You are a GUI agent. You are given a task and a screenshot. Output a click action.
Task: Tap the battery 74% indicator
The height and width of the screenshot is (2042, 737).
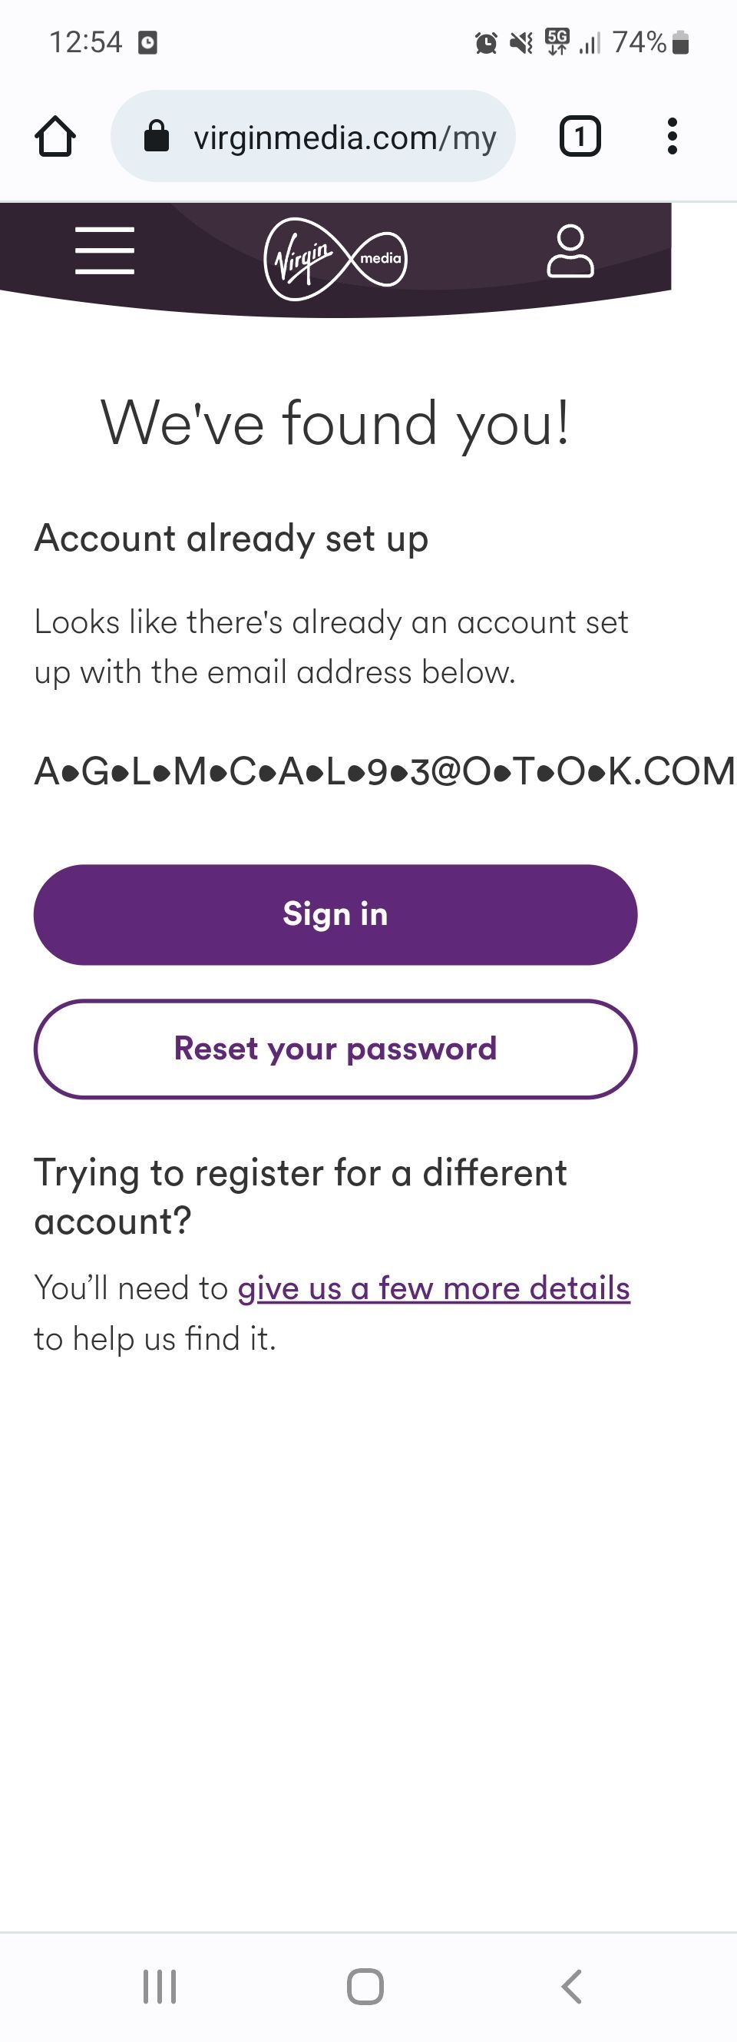coord(650,42)
